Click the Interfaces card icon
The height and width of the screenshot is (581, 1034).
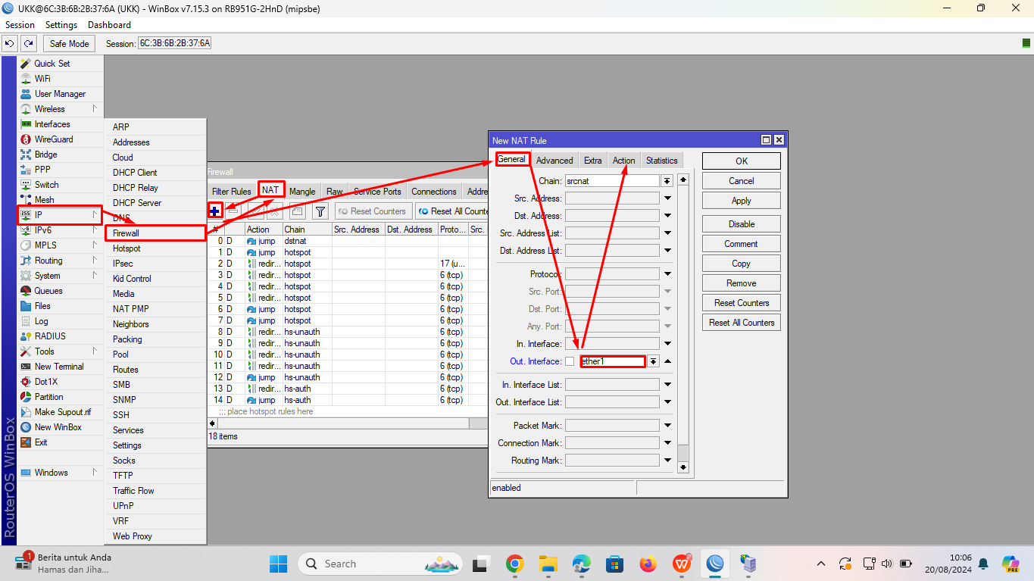pyautogui.click(x=26, y=124)
